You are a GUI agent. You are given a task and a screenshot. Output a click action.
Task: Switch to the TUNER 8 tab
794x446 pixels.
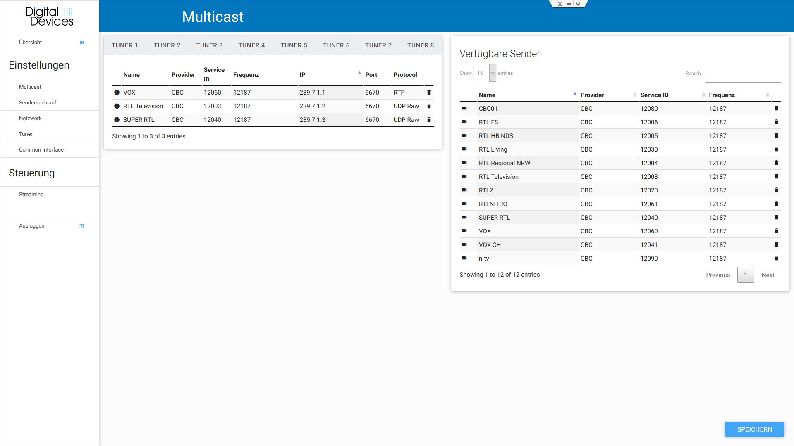tap(420, 45)
